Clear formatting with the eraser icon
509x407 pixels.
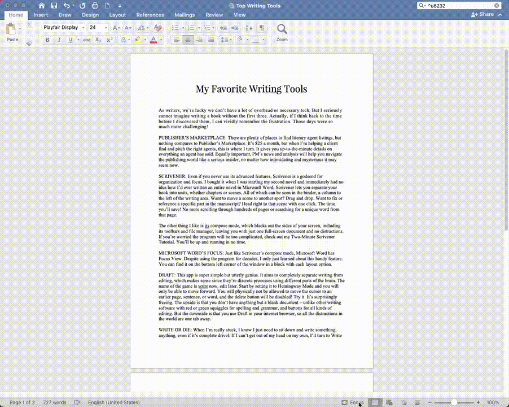point(159,27)
